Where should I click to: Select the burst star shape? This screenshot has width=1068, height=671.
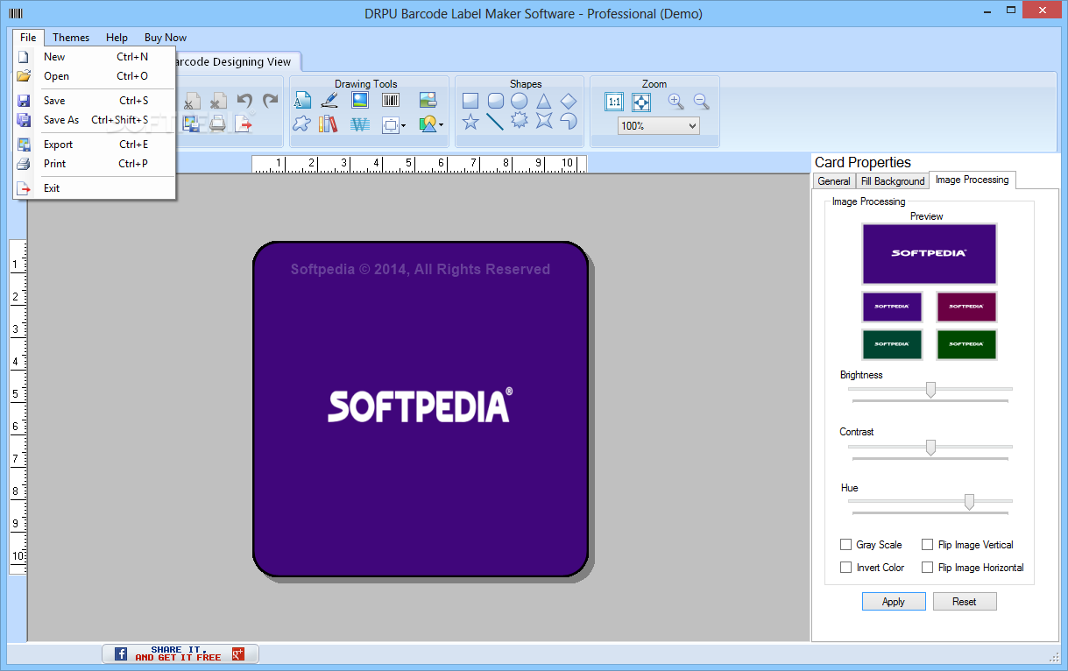(520, 122)
